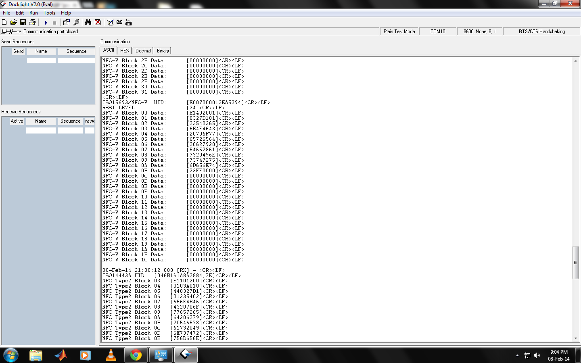Open the Help menu
Image resolution: width=581 pixels, height=363 pixels.
click(x=66, y=13)
